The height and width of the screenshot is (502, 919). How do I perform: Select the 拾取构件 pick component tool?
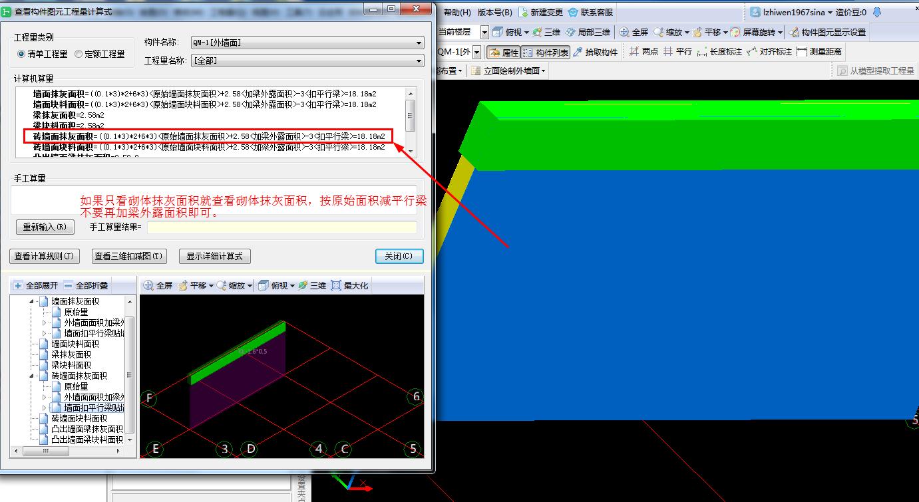click(595, 52)
